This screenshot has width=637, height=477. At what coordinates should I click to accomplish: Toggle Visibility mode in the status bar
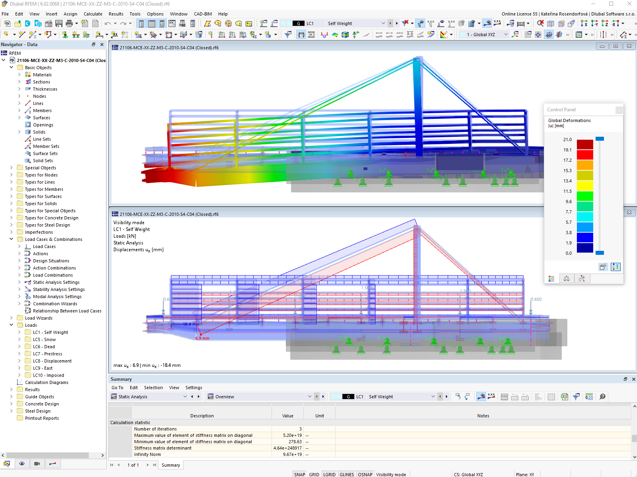(391, 474)
